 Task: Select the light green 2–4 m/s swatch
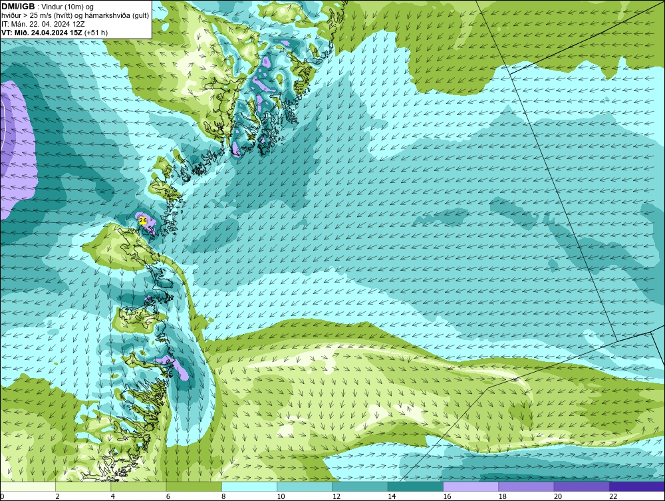coord(83,486)
